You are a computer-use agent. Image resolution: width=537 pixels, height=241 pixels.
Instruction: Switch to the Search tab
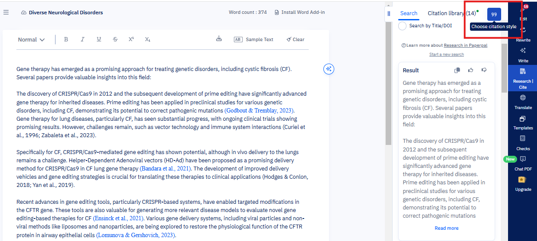(409, 13)
